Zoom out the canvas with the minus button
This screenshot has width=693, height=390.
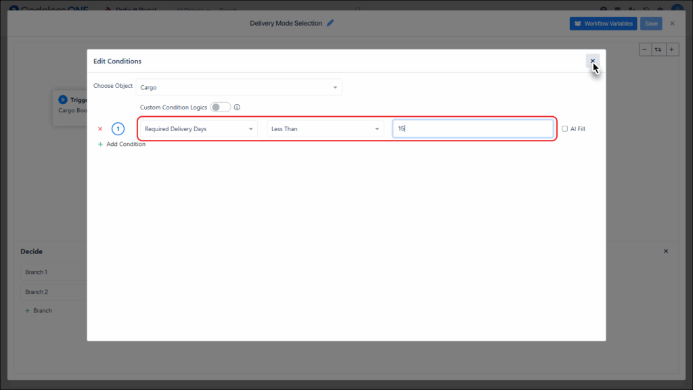(x=645, y=49)
